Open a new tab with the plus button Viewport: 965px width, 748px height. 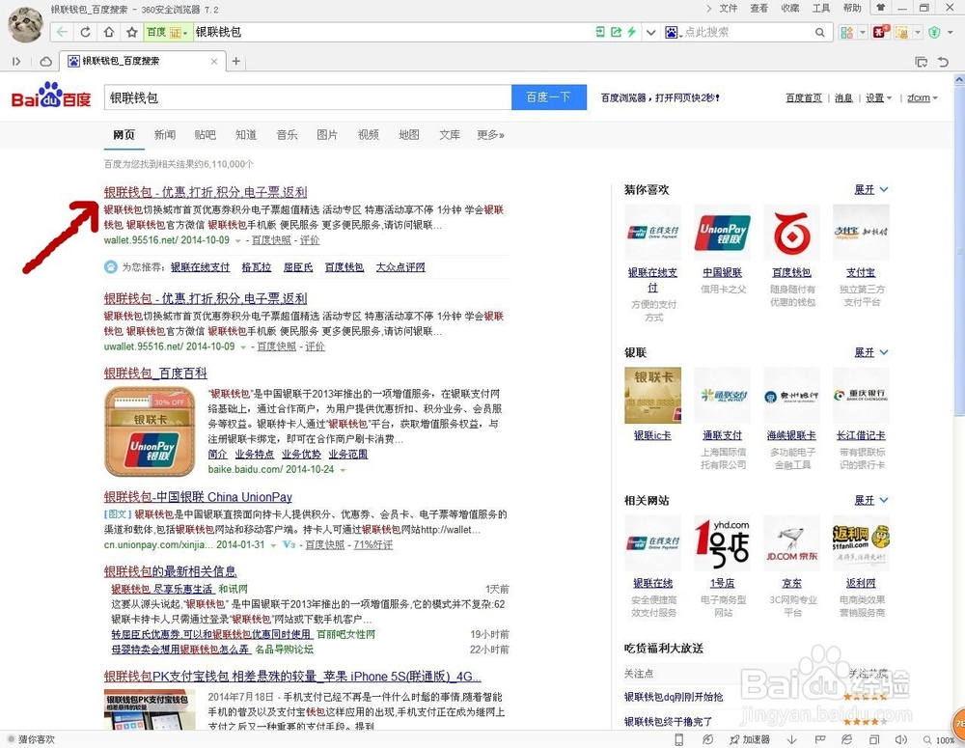coord(235,61)
